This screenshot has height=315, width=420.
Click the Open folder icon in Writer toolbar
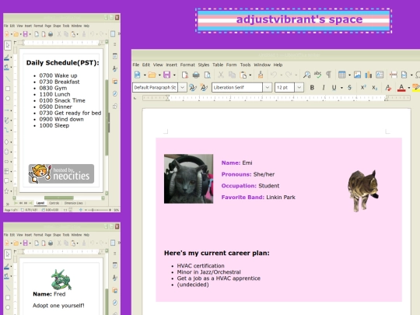coord(152,75)
